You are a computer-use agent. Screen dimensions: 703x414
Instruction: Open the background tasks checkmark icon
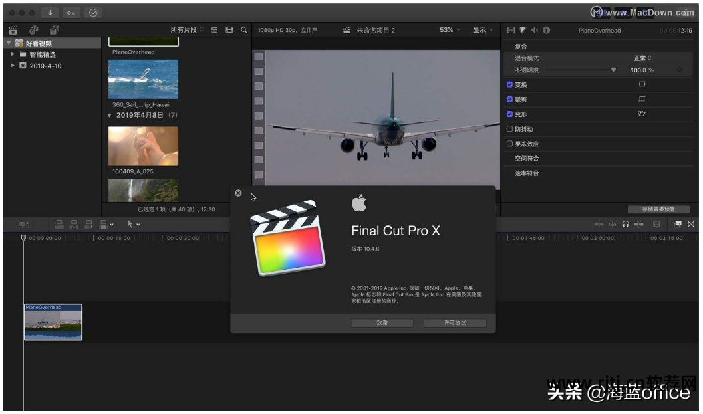pyautogui.click(x=93, y=13)
